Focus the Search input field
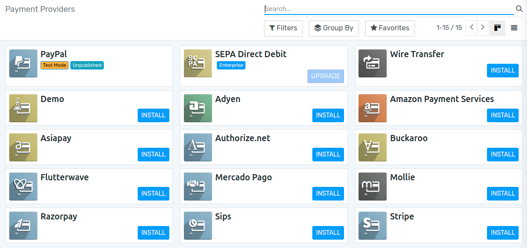The image size is (527, 248). [389, 9]
